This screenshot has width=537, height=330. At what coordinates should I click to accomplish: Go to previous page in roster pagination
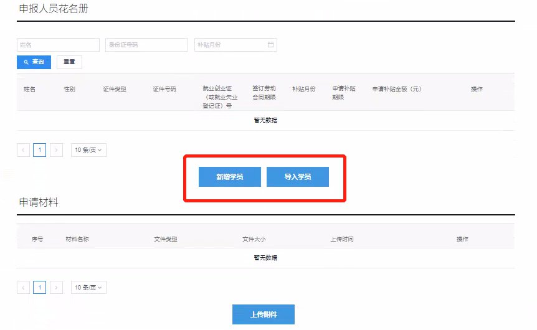(x=23, y=150)
